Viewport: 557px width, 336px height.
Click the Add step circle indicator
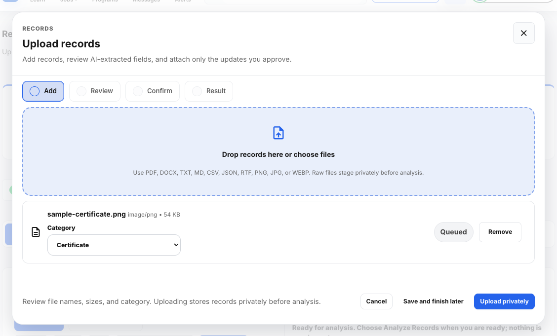pos(35,91)
